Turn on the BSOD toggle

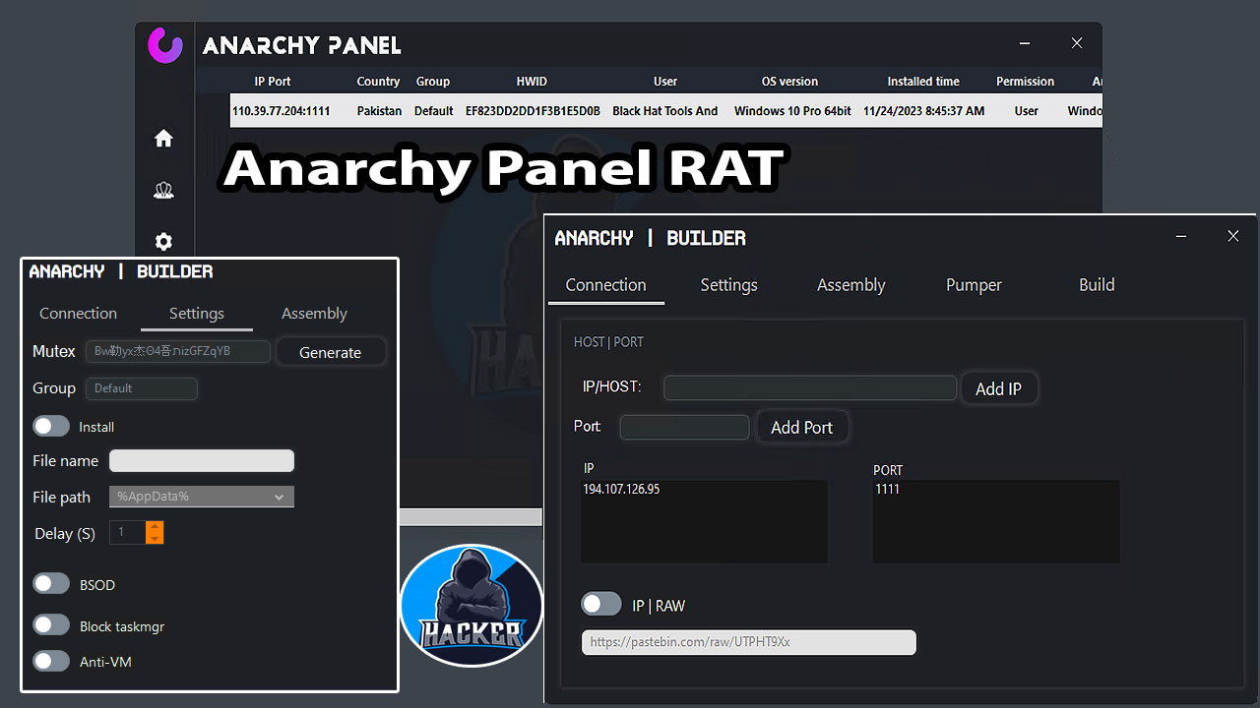51,583
